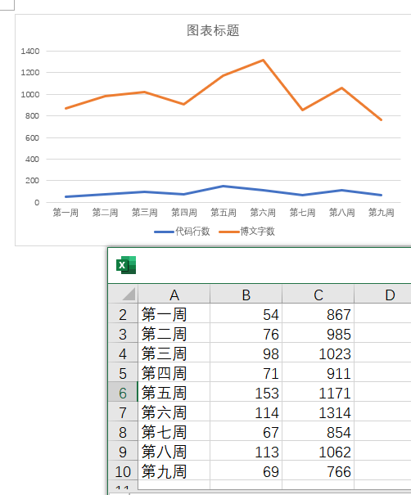Viewport: 411px width, 495px height.
Task: Click cell containing 第二周 in spreadsheet
Action: click(174, 333)
